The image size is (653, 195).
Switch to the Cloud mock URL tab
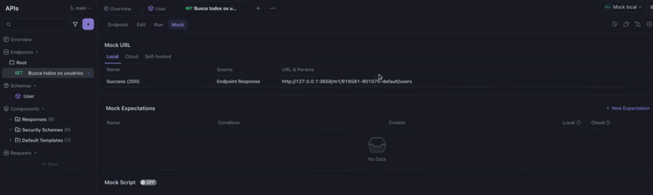(131, 57)
